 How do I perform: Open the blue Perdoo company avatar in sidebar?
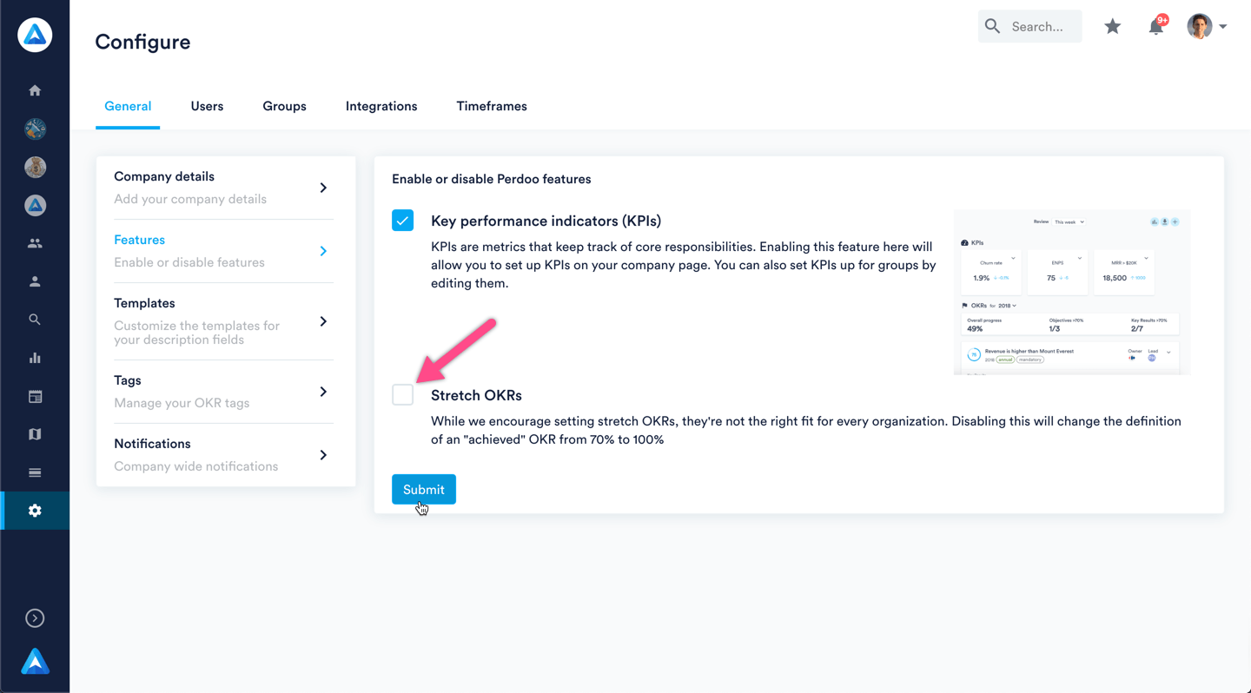[35, 205]
